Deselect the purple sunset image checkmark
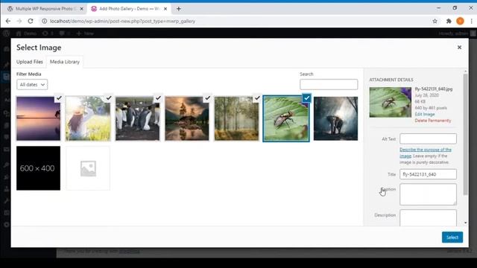 pyautogui.click(x=59, y=98)
